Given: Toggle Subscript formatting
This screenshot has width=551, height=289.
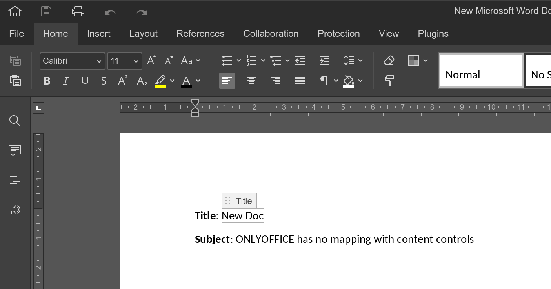Looking at the screenshot, I should [142, 81].
